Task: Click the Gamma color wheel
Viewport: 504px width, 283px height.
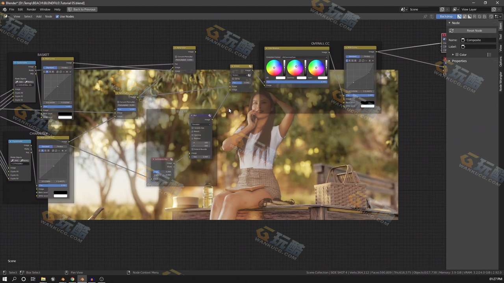Action: 295,68
